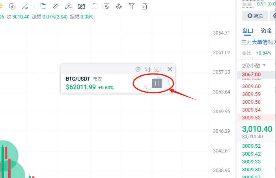The image size is (276, 178).
Task: Select the ruler measure tool
Action: [x=56, y=6]
